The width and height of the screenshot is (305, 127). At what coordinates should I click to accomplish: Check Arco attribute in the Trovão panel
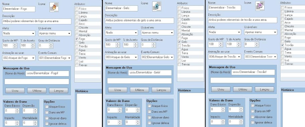pyautogui.click(x=283, y=23)
